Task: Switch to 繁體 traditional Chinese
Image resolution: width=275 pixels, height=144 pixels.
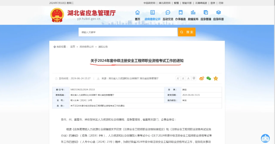Action: [176, 3]
